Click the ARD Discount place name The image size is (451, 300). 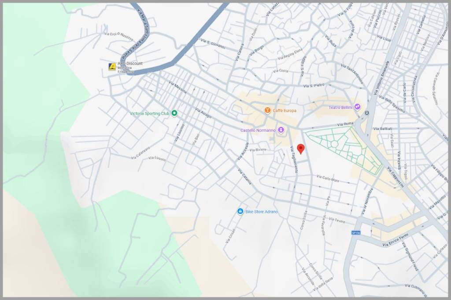click(130, 64)
